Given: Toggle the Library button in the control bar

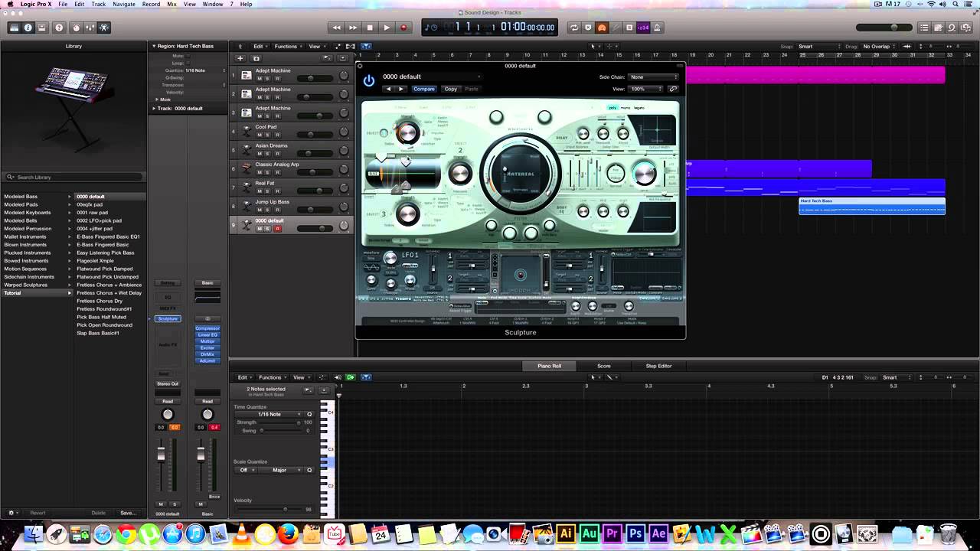Looking at the screenshot, I should [x=14, y=28].
